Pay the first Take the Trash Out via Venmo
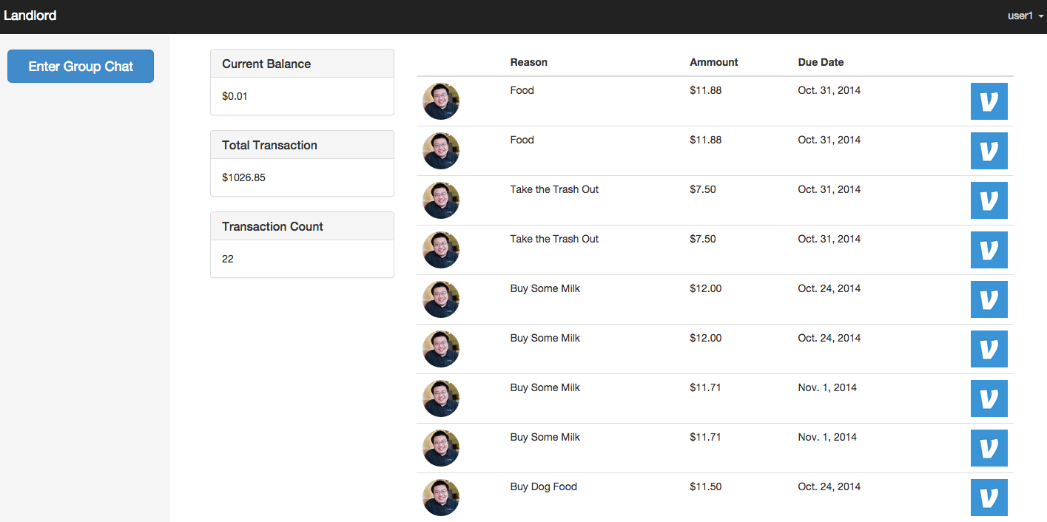Viewport: 1047px width, 522px height. (989, 200)
